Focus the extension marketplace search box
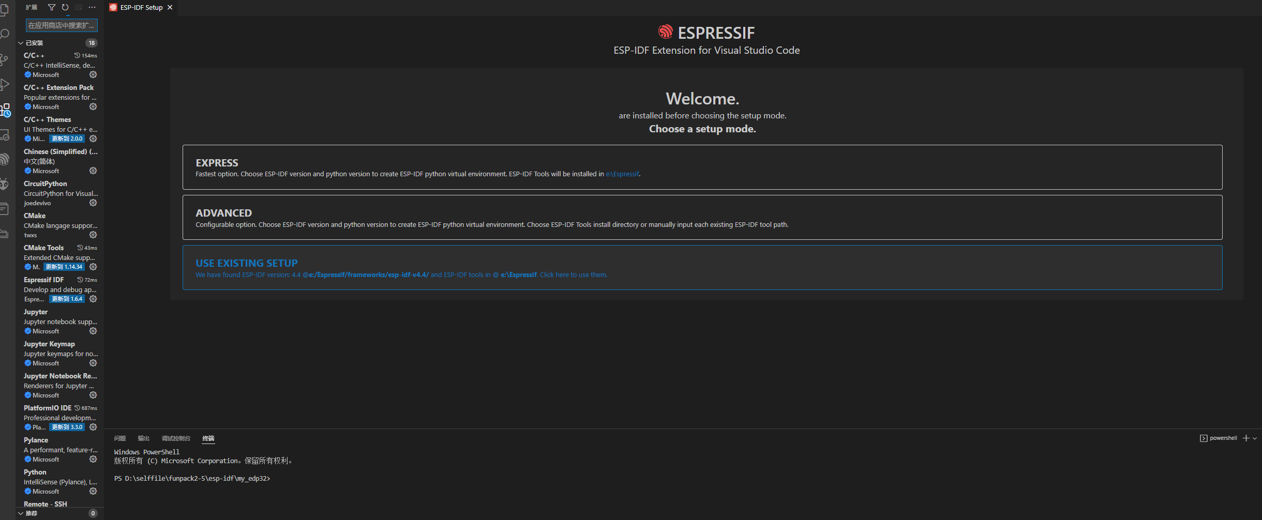Viewport: 1262px width, 520px height. (x=62, y=25)
